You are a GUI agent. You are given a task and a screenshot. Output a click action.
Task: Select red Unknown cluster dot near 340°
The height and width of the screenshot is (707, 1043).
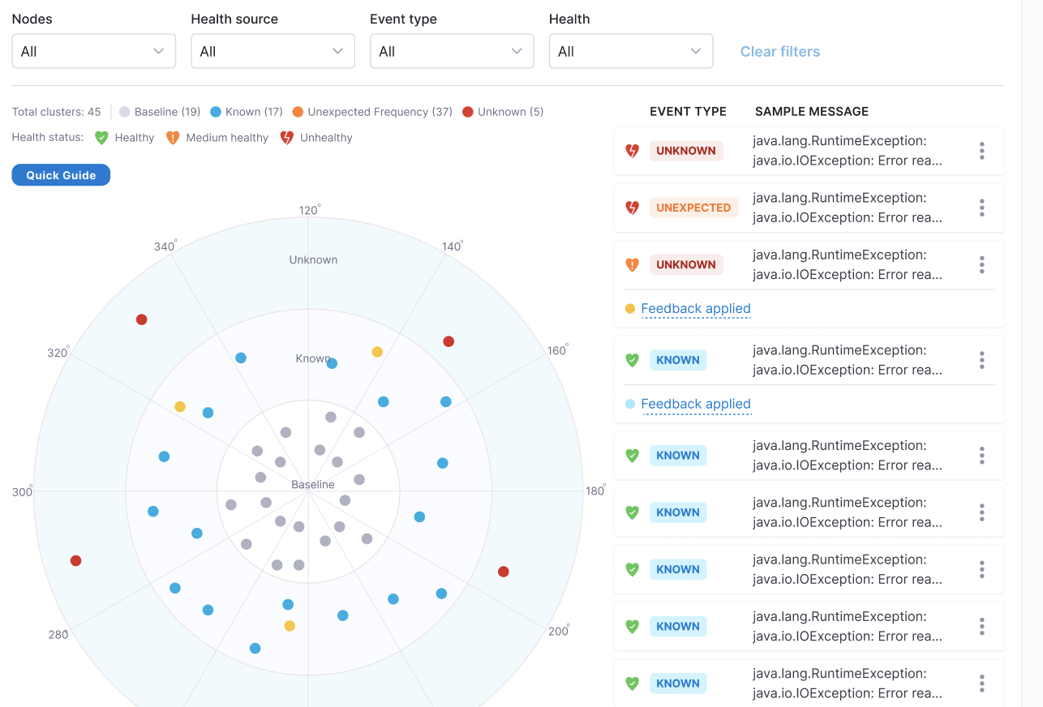[141, 319]
